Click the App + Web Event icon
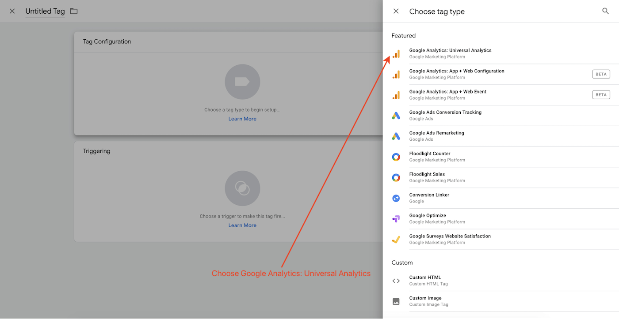The image size is (619, 319). [x=396, y=95]
